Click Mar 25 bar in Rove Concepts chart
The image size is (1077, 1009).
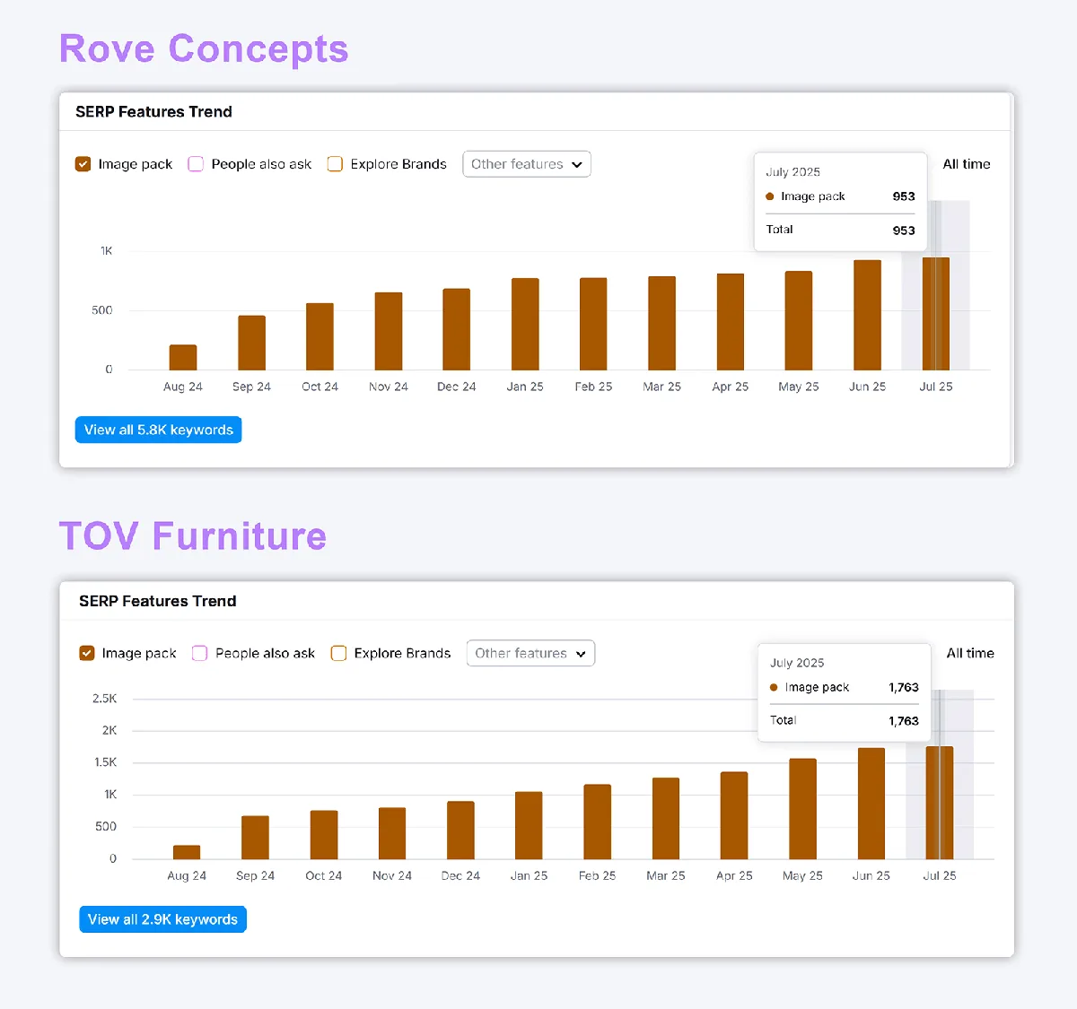[662, 323]
